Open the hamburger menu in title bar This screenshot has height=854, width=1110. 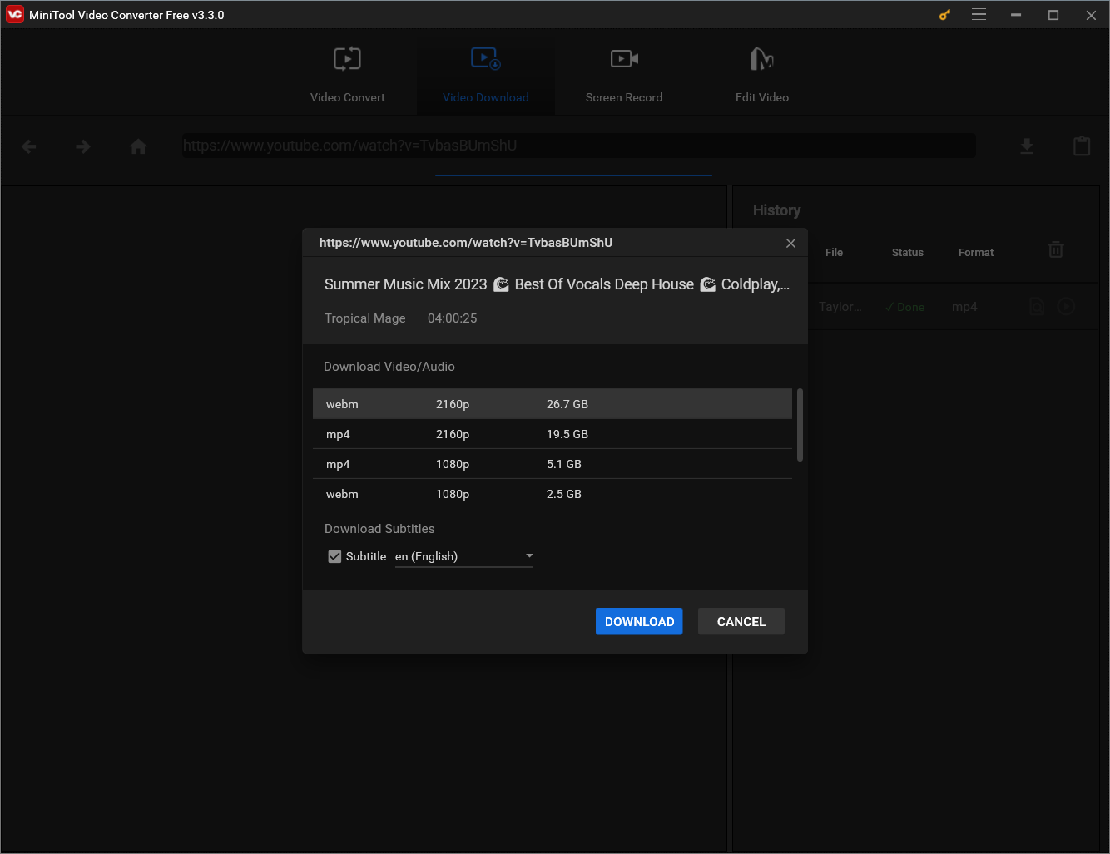coord(979,15)
